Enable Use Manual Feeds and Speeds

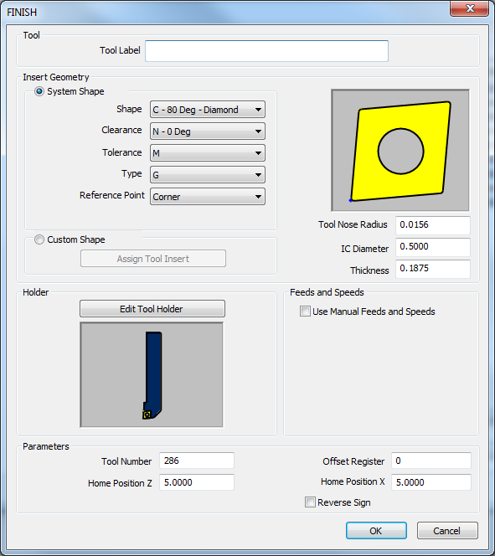pos(305,311)
